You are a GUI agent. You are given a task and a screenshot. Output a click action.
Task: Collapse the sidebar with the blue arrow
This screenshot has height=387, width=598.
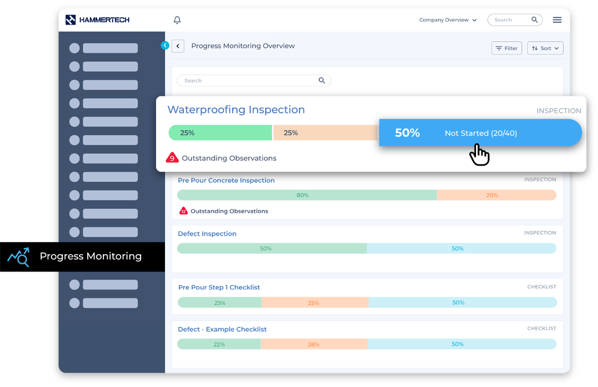pos(165,45)
